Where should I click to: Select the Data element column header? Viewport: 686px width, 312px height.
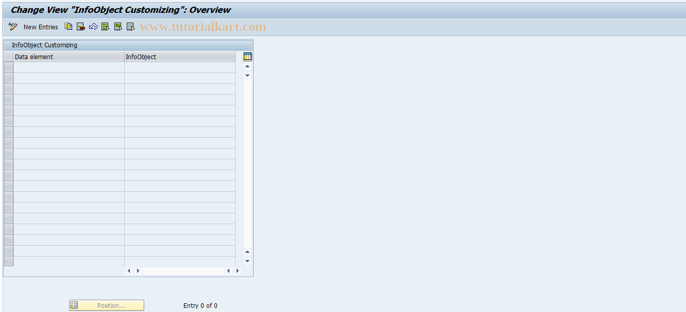pyautogui.click(x=69, y=57)
